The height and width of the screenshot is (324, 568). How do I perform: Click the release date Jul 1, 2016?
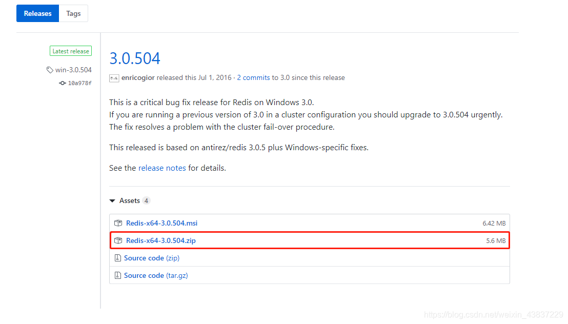coord(214,77)
